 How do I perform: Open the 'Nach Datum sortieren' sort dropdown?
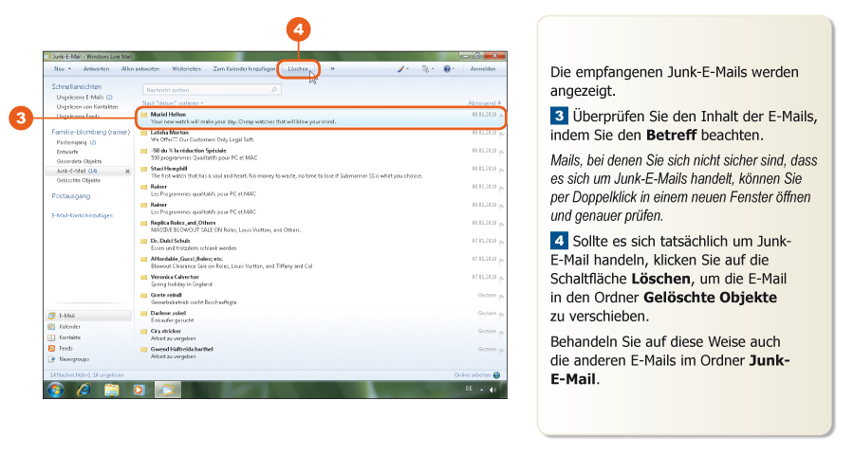[x=173, y=102]
